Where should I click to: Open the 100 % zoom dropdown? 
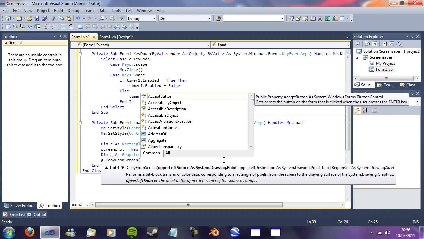[x=88, y=205]
